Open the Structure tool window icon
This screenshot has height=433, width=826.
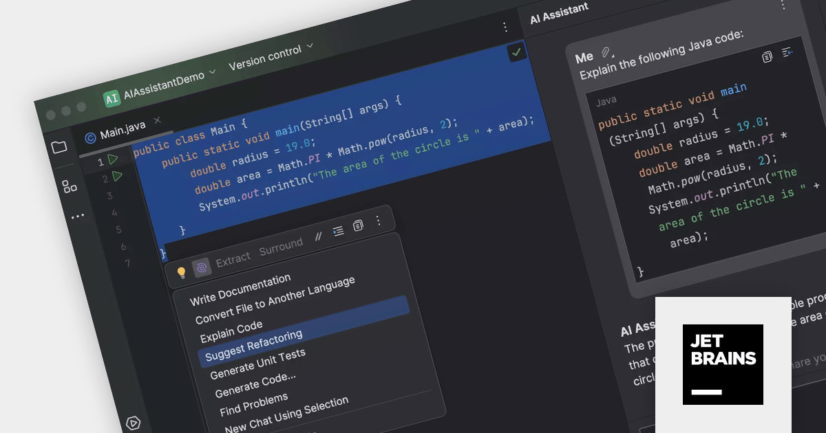70,186
